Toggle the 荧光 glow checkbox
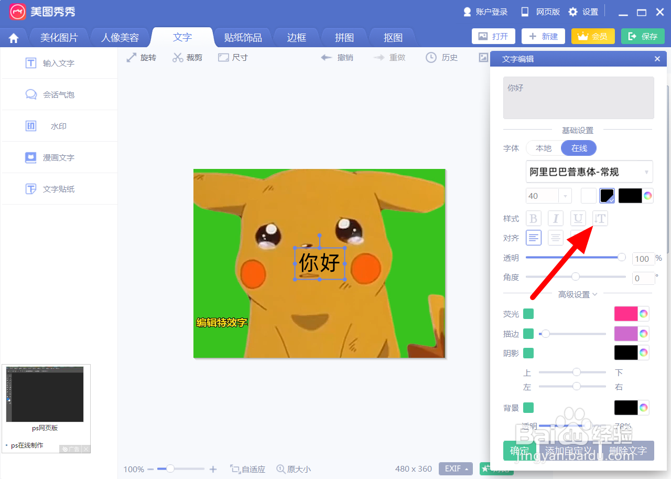 tap(528, 314)
